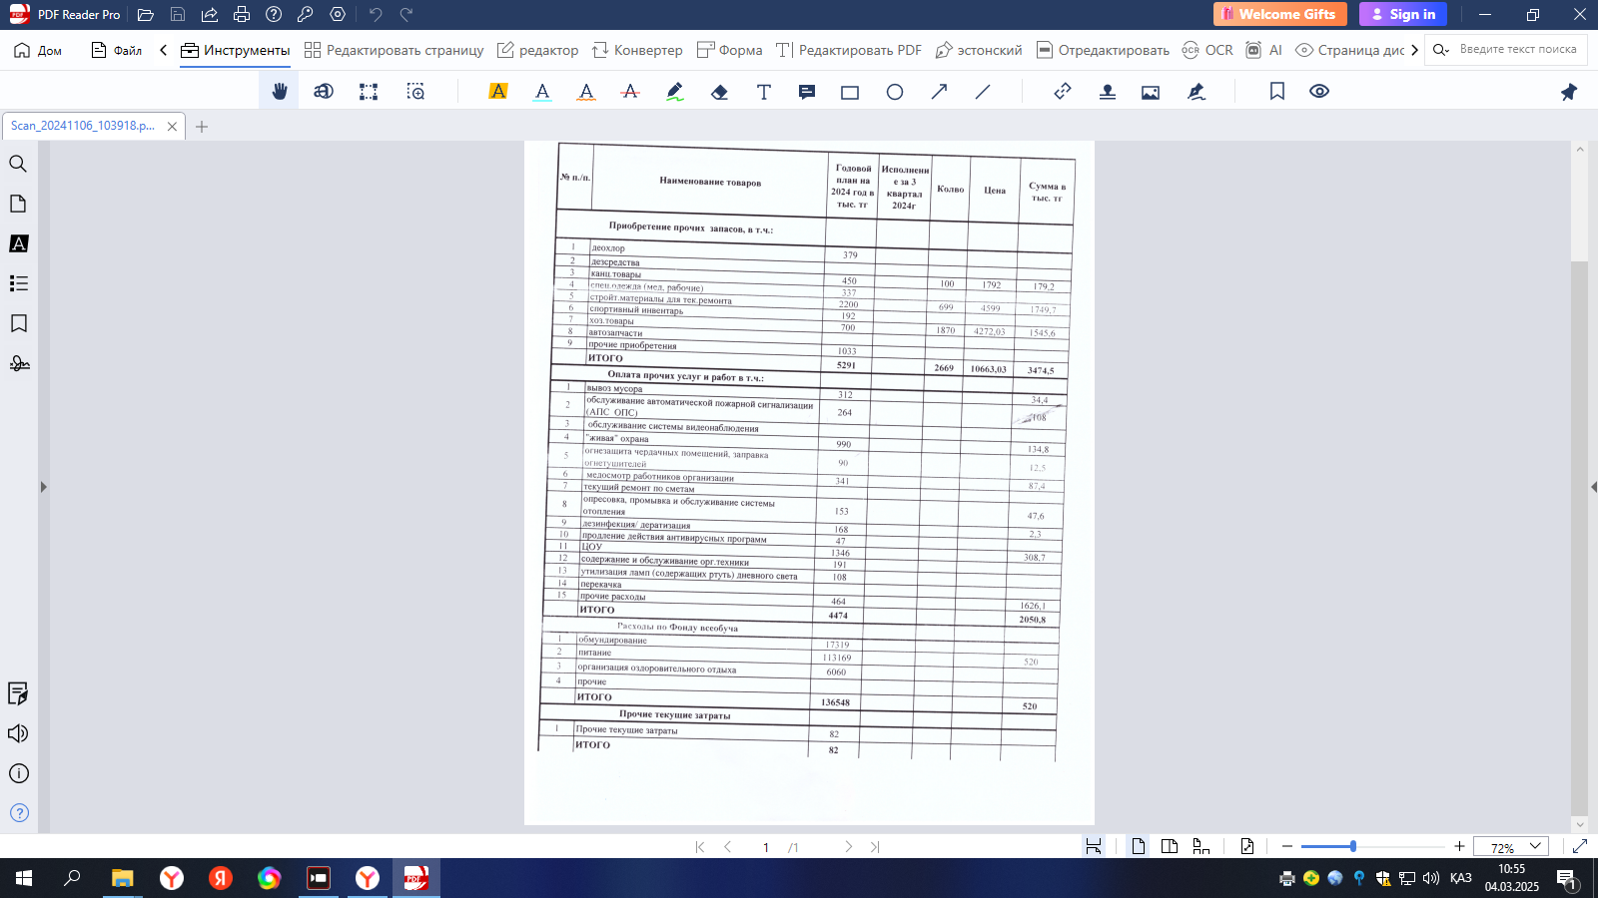Select the Eraser tool
Image resolution: width=1598 pixels, height=898 pixels.
click(x=719, y=92)
